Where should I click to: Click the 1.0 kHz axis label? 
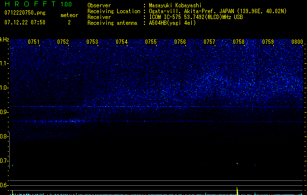(4, 88)
